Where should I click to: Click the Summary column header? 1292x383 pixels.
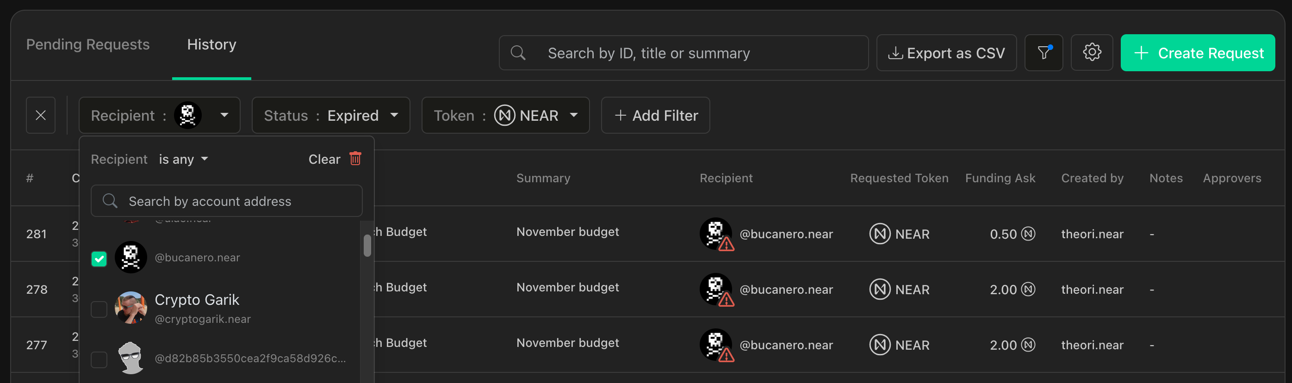[x=543, y=178]
